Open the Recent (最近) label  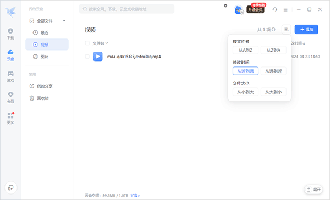coord(45,32)
